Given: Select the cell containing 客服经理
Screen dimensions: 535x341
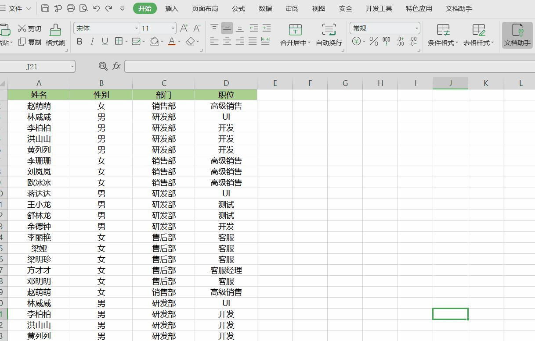Looking at the screenshot, I should click(x=226, y=270).
